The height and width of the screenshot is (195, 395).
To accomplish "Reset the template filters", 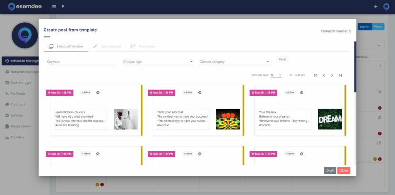I will point(282,60).
